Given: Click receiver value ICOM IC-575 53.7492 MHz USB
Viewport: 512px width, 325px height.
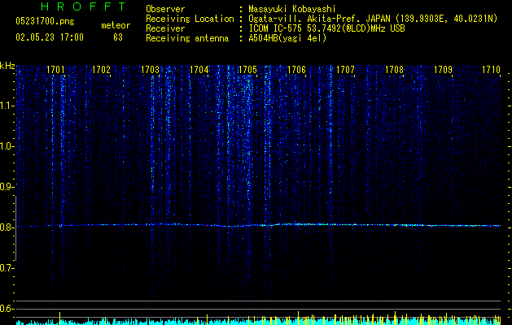Looking at the screenshot, I should [326, 28].
